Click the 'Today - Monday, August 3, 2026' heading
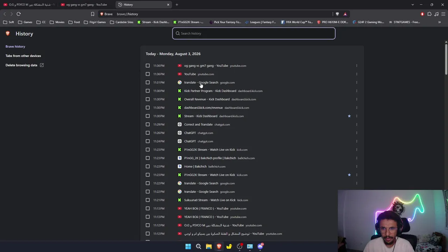 point(173,54)
